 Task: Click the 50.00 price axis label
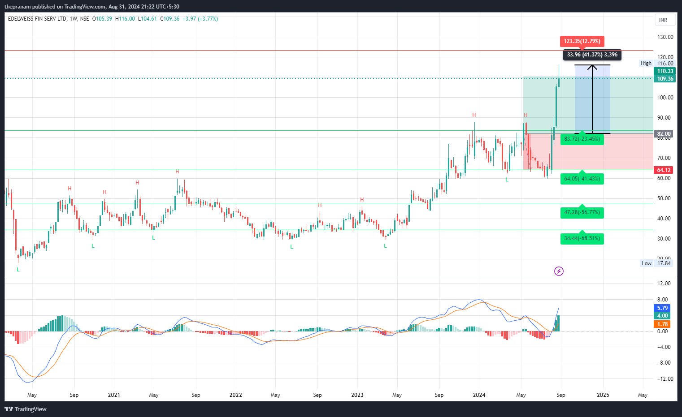[x=664, y=198]
